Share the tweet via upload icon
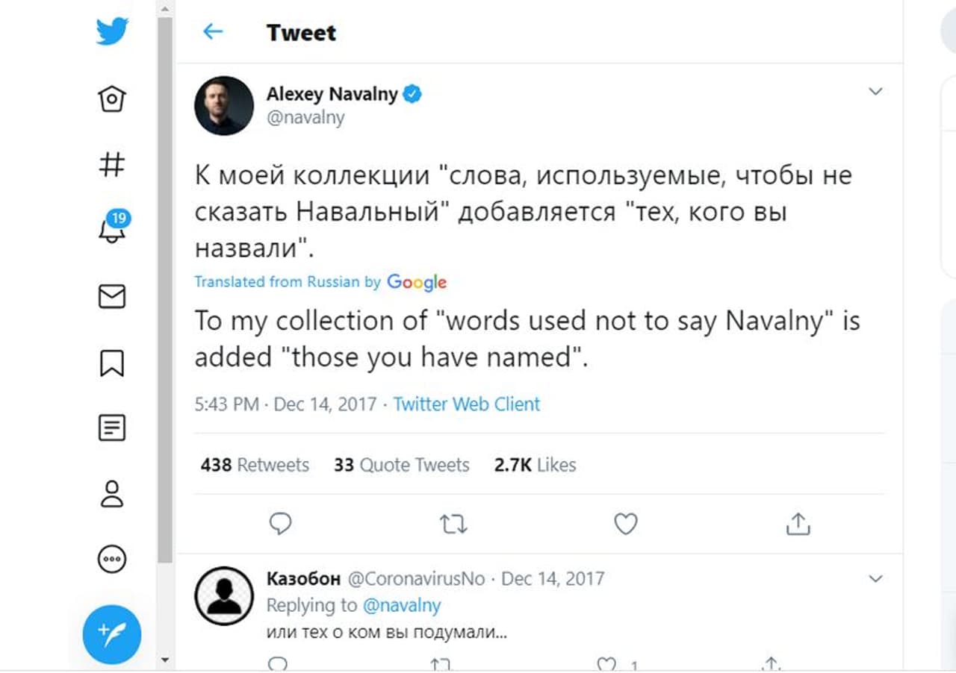The image size is (956, 673). 798,525
